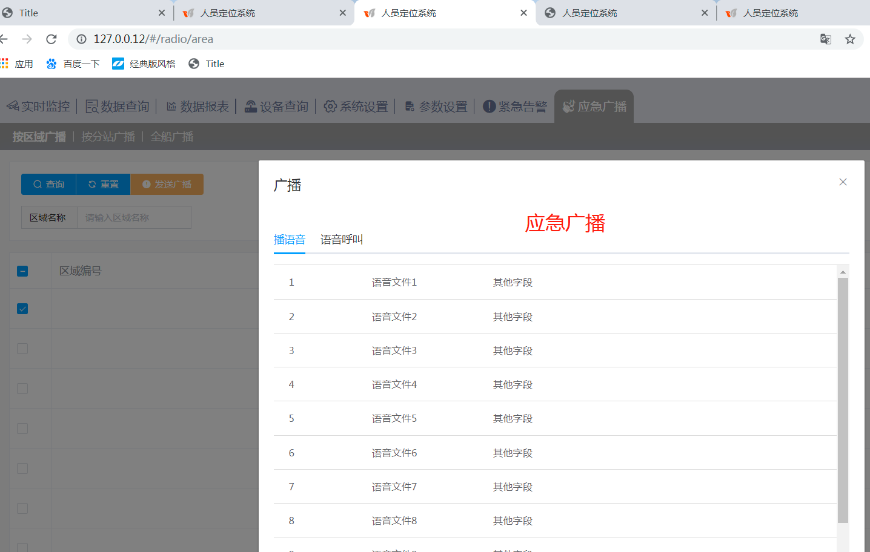
Task: Bookmark this page with the star icon
Action: pos(850,39)
